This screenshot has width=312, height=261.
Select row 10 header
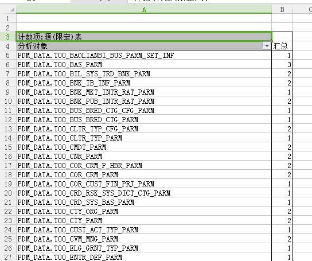coord(8,102)
